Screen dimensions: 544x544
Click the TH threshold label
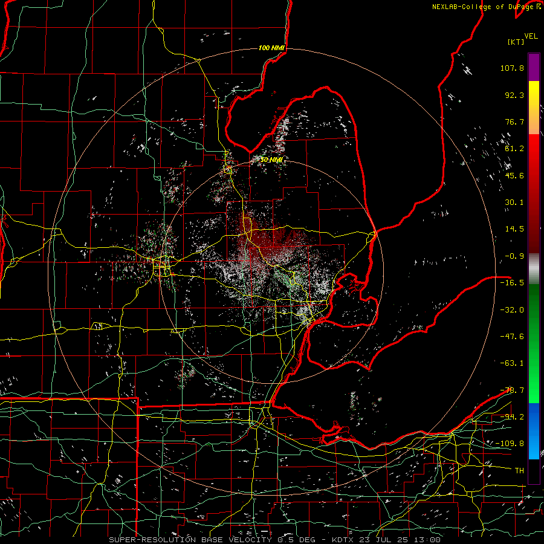point(519,471)
